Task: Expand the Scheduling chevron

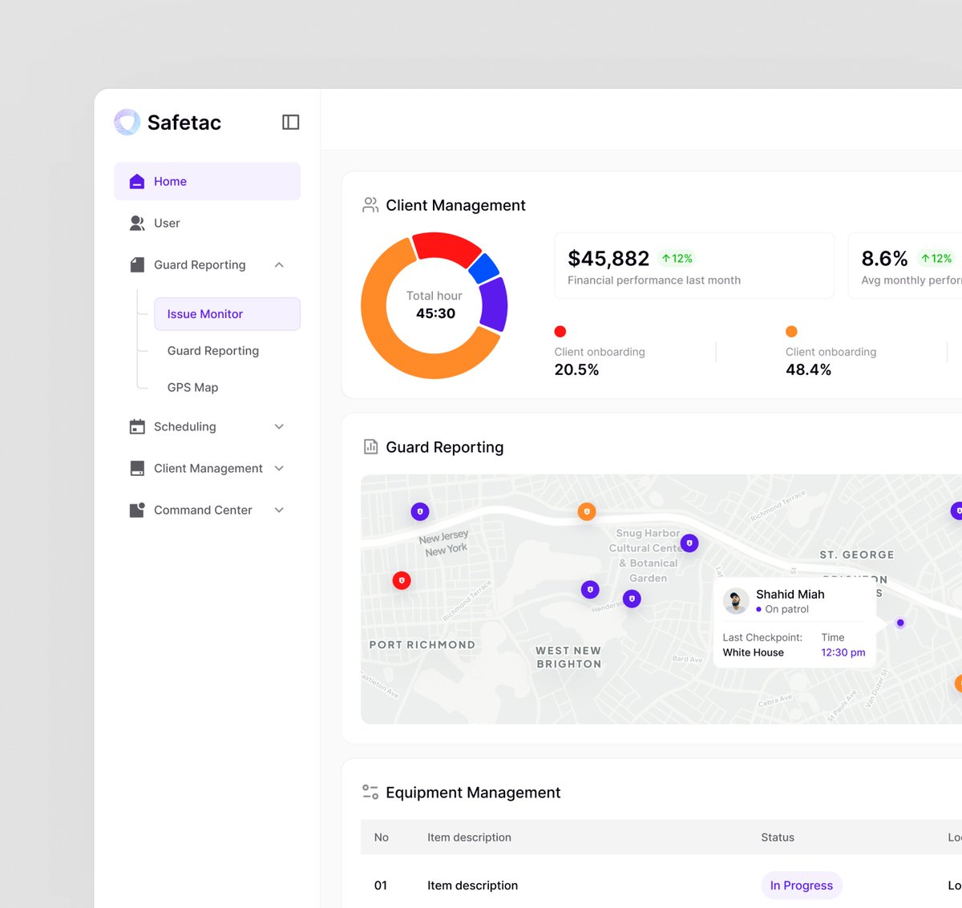Action: pyautogui.click(x=279, y=426)
